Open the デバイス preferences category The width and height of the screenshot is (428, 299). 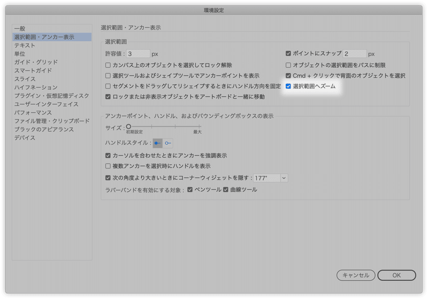pos(52,138)
